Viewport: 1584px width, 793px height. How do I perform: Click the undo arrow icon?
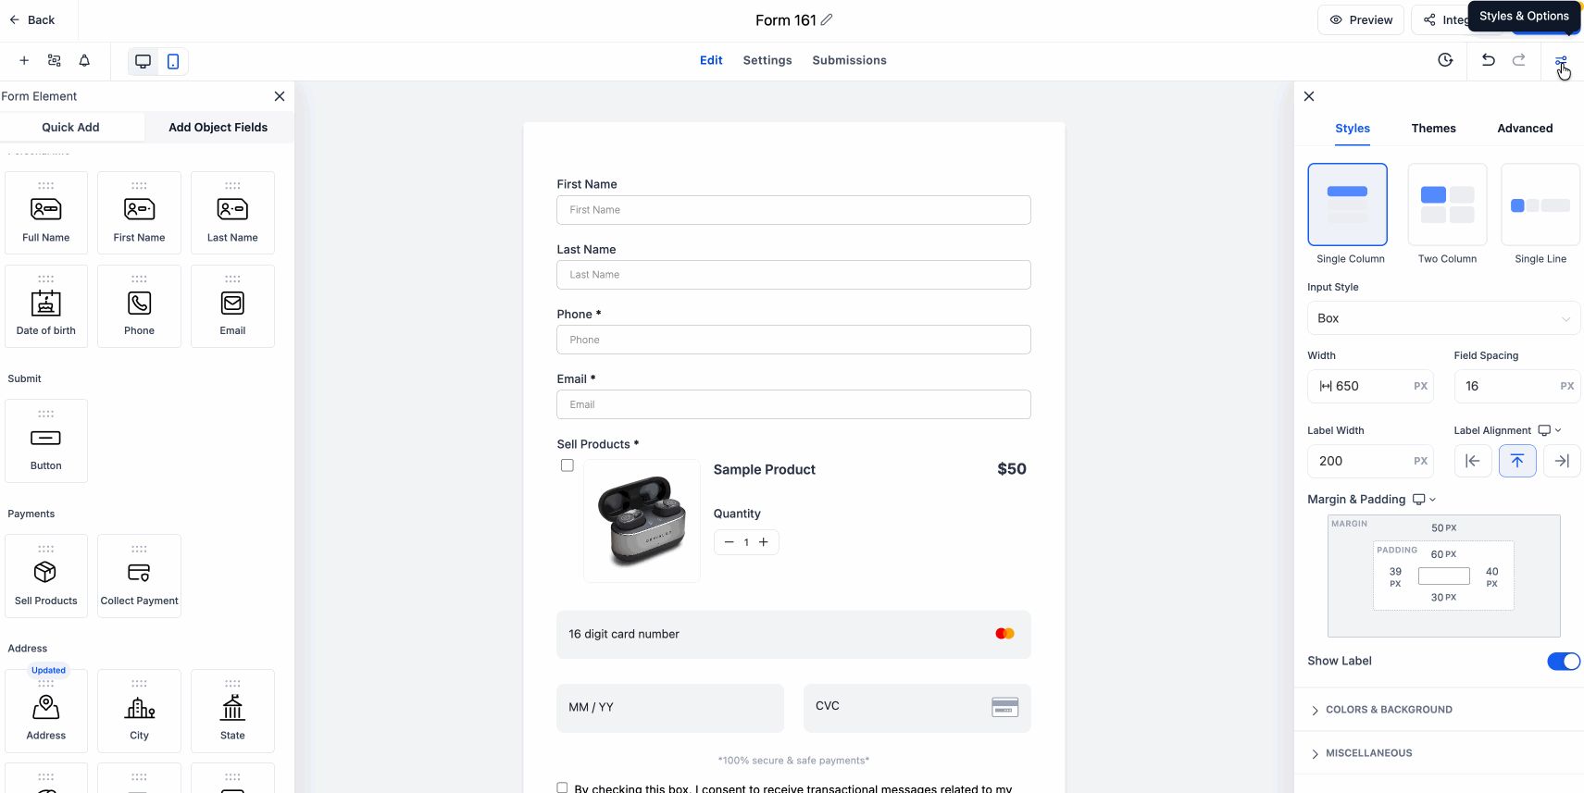(x=1488, y=60)
